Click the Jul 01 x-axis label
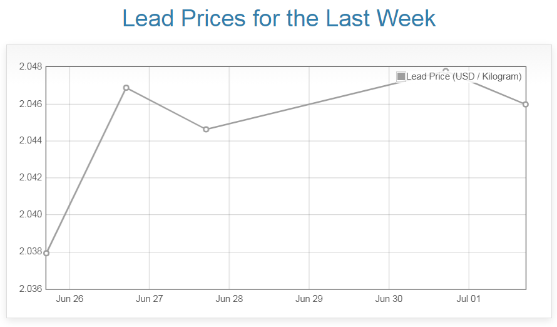This screenshot has height=327, width=557. click(x=469, y=299)
